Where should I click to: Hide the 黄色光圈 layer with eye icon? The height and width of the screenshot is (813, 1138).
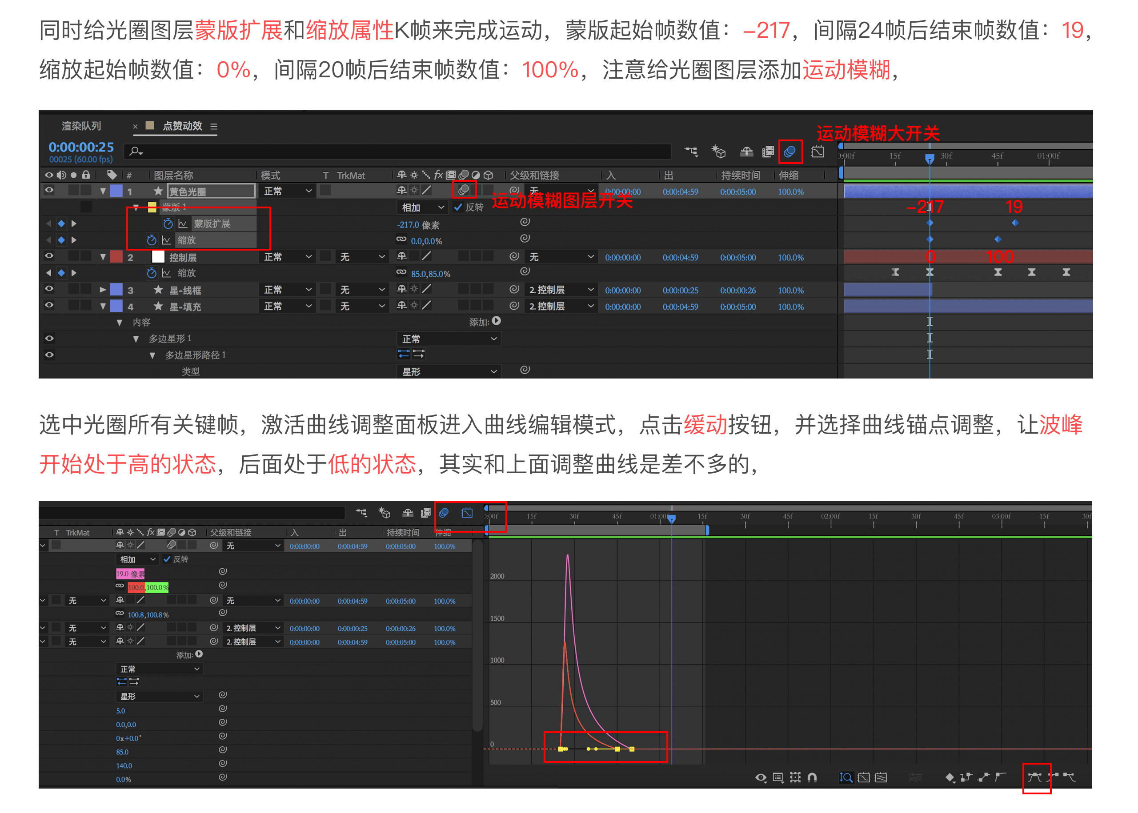[x=49, y=191]
